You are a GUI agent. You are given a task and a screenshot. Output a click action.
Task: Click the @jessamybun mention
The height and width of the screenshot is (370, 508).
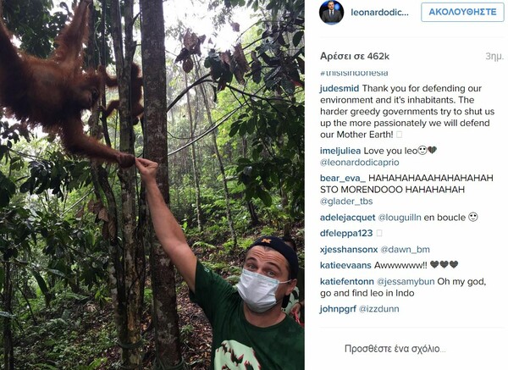click(x=406, y=281)
